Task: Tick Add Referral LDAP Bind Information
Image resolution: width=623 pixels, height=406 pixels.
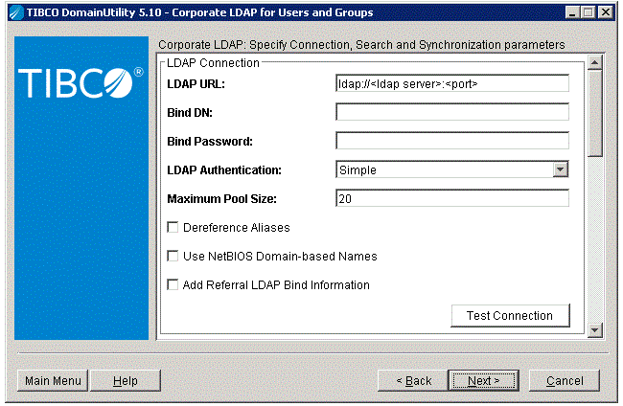Action: pos(173,284)
